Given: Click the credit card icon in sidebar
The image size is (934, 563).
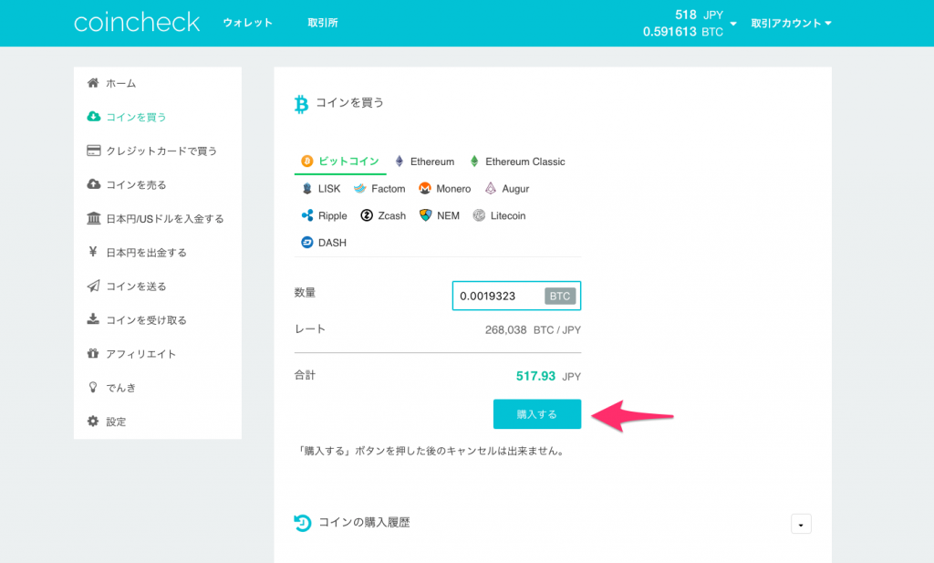Looking at the screenshot, I should click(x=94, y=151).
